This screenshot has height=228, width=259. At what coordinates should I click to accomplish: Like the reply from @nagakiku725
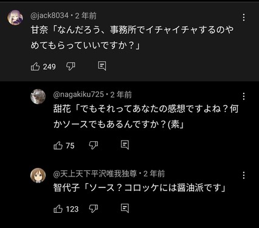click(58, 146)
